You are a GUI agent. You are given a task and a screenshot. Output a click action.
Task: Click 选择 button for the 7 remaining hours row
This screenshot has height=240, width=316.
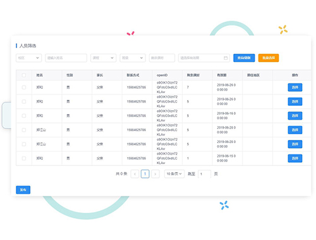(x=295, y=87)
